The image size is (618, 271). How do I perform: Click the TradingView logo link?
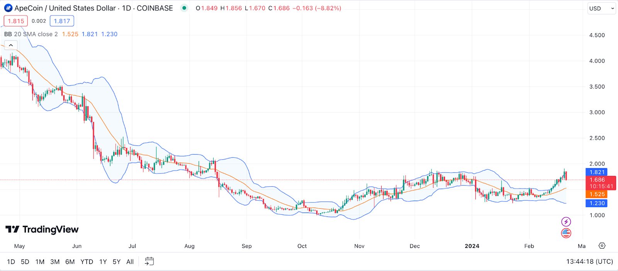pyautogui.click(x=42, y=230)
